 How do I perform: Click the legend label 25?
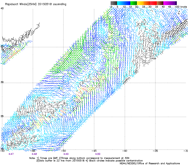point(144,7)
